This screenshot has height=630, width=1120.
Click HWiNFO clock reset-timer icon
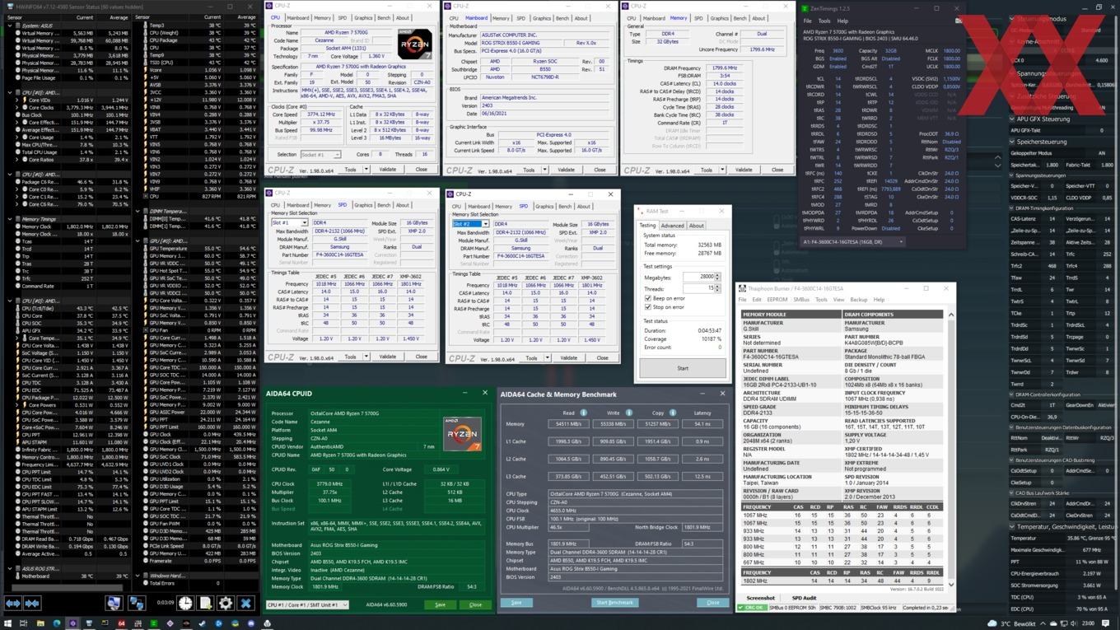[x=186, y=604]
